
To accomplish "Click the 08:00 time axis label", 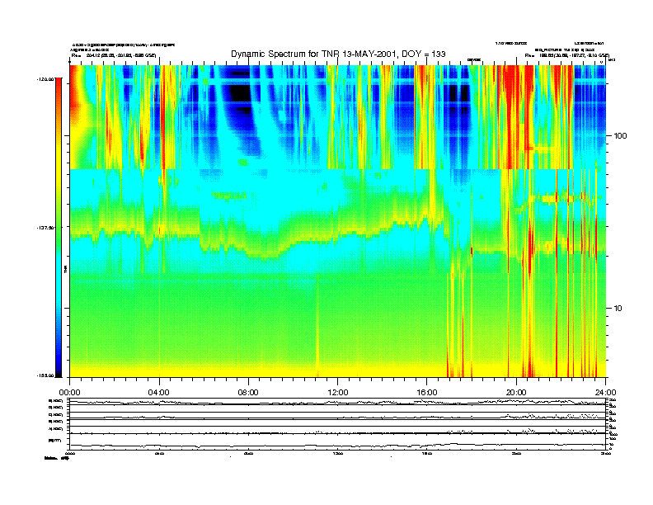I will coord(248,393).
